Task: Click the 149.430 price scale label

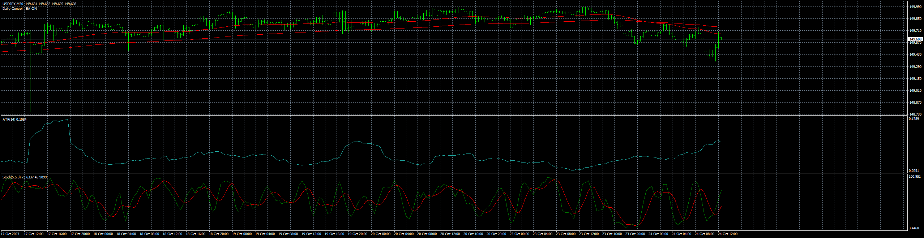Action: coord(915,55)
